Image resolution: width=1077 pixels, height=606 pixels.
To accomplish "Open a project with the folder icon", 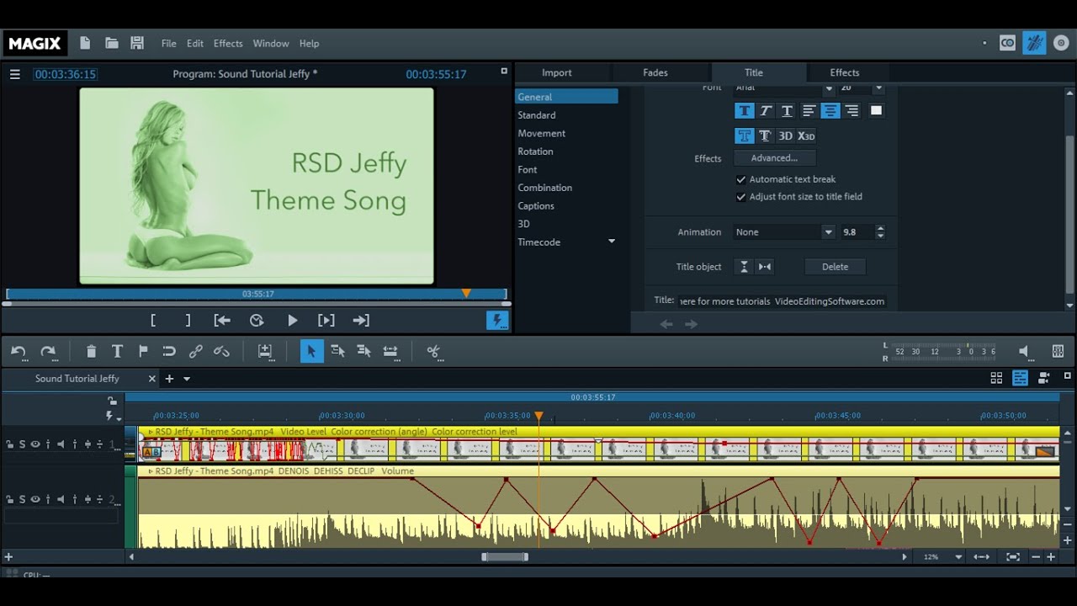I will (111, 43).
